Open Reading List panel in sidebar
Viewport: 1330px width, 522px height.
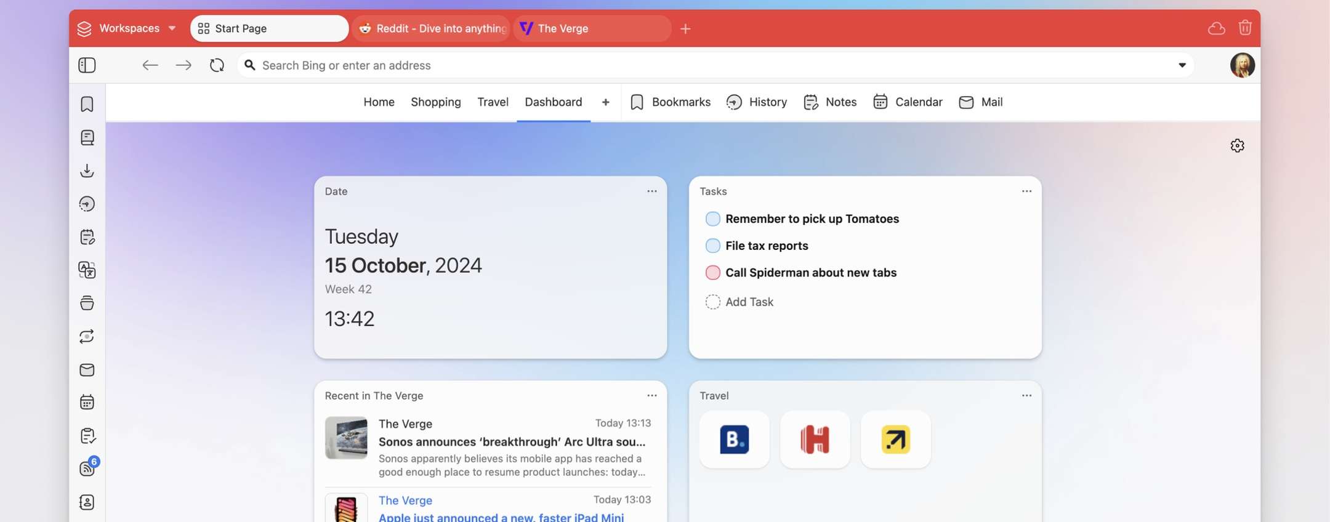click(x=87, y=137)
